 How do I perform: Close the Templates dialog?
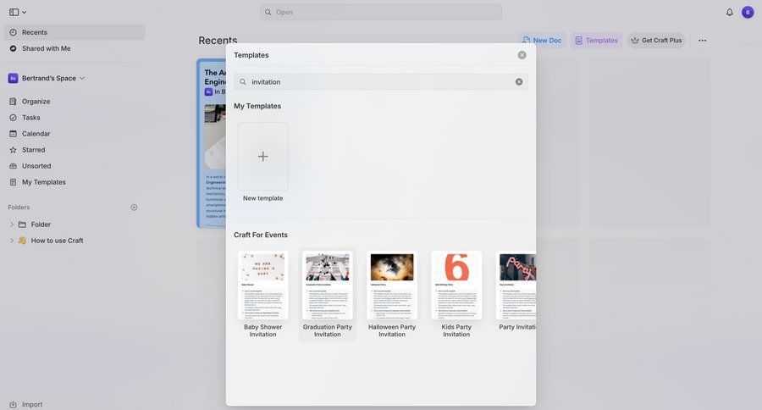click(522, 55)
